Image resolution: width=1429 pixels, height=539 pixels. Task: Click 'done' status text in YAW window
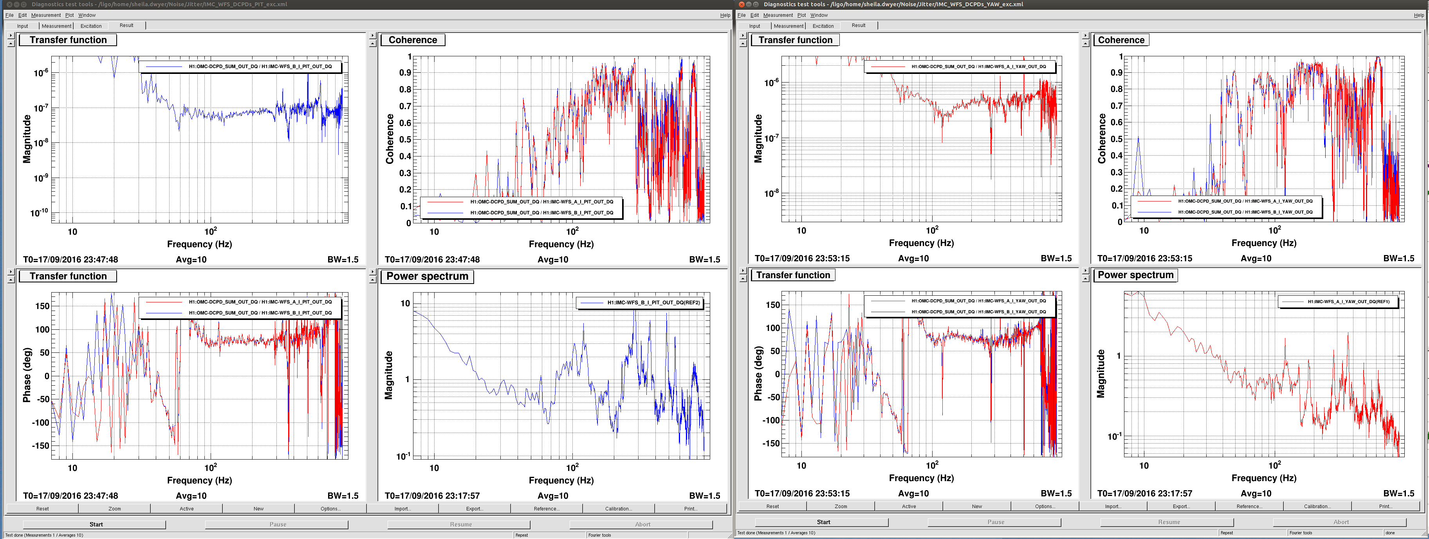point(1389,533)
